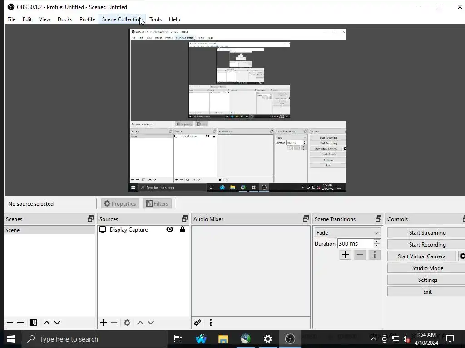Float the Sources dock panel

click(x=184, y=219)
